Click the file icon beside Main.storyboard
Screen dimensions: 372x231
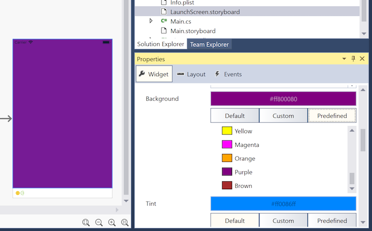coord(164,30)
